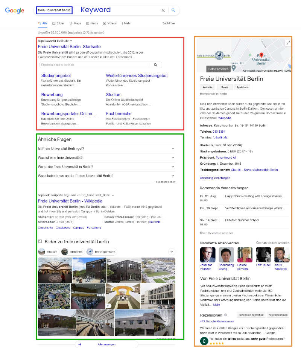Image resolution: width=301 pixels, height=348 pixels.
Task: Switch to the News tab
Action: tap(92, 23)
